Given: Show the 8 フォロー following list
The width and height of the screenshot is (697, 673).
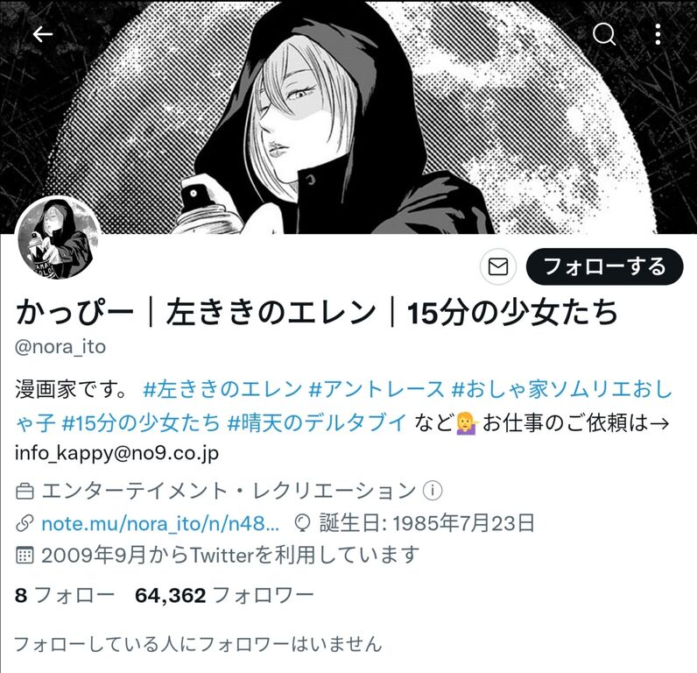Looking at the screenshot, I should pos(65,595).
